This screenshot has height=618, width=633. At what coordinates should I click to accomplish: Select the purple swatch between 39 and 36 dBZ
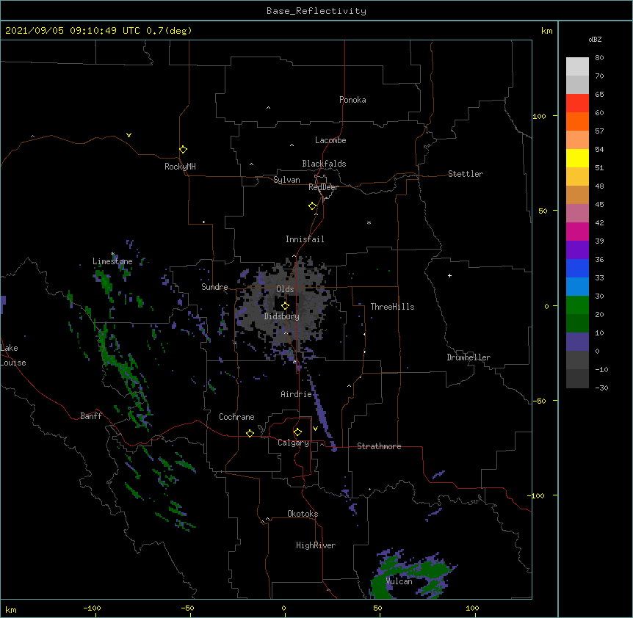[577, 250]
